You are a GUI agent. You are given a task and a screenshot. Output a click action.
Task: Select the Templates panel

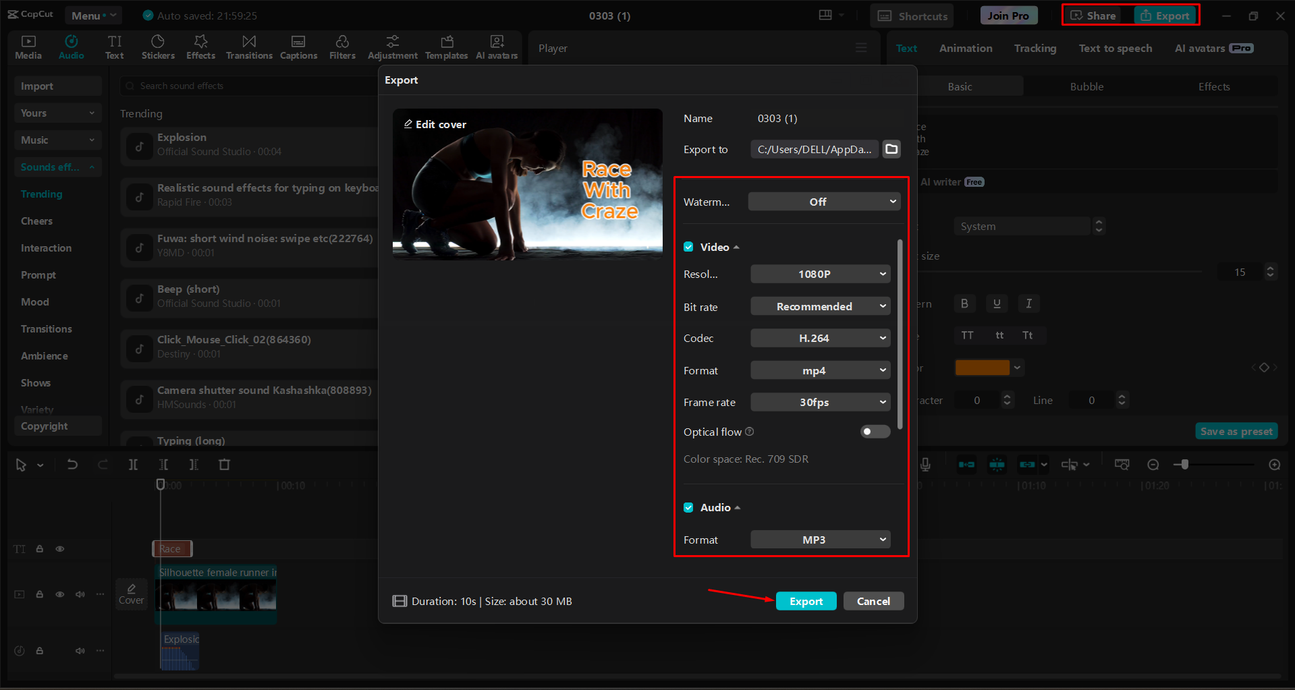446,47
